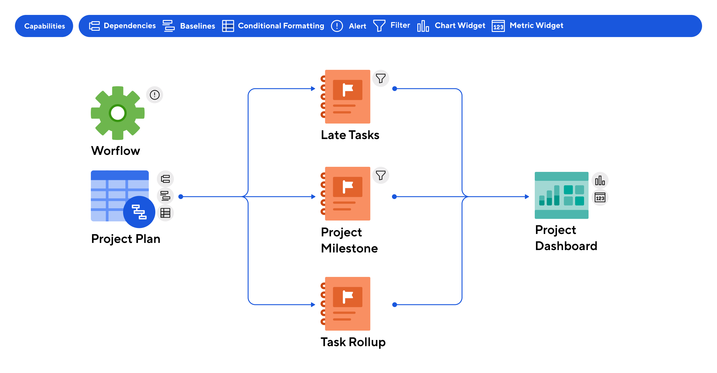The height and width of the screenshot is (373, 717).
Task: Open the Project Milestone report icon
Action: tap(347, 194)
